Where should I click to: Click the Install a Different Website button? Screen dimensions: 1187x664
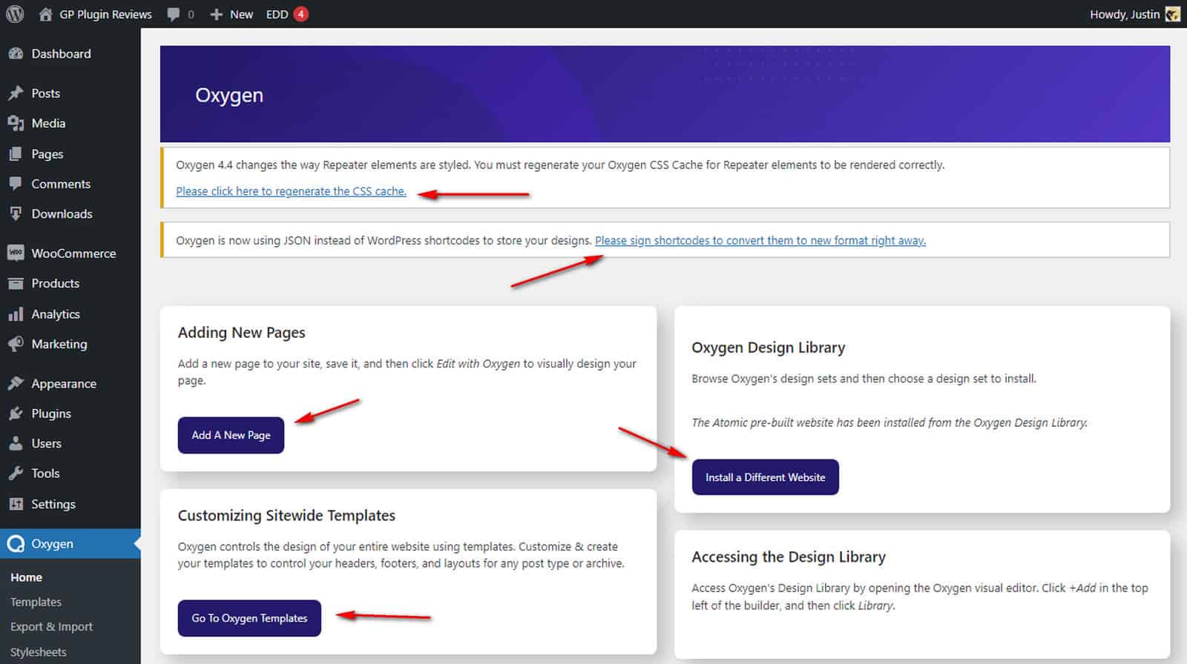coord(765,477)
